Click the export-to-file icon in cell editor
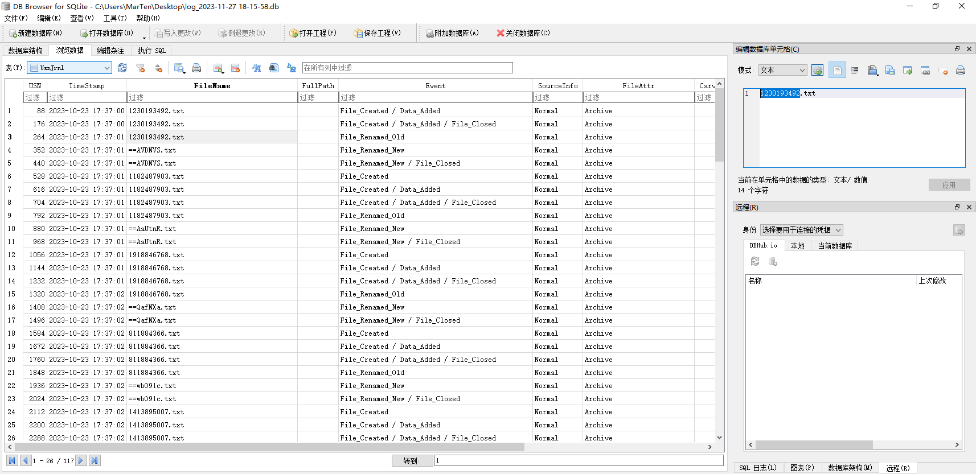The image size is (976, 474). (x=908, y=71)
